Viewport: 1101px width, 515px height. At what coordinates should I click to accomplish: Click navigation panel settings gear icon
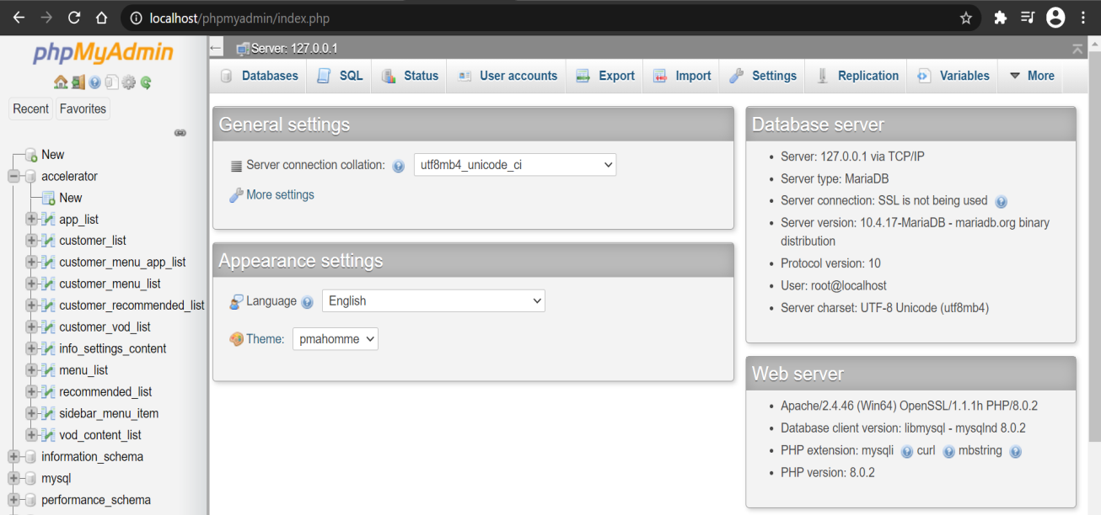click(x=128, y=82)
